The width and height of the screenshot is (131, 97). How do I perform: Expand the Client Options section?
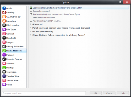31,35
